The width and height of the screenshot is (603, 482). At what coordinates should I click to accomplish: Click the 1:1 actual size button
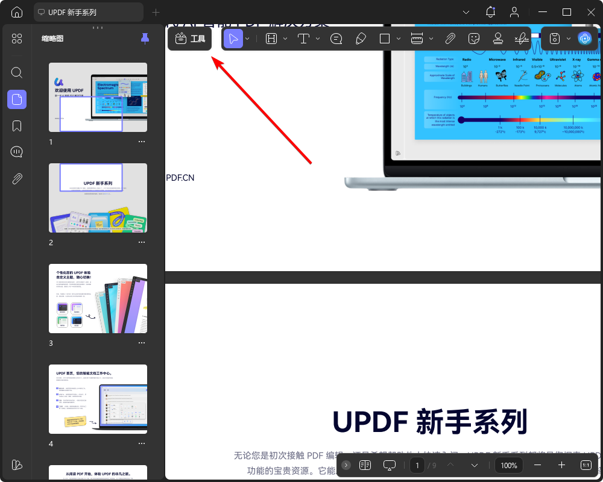click(584, 465)
